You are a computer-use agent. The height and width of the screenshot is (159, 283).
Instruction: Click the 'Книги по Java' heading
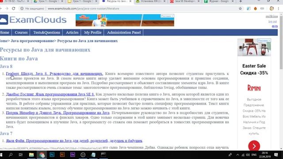tap(19, 59)
